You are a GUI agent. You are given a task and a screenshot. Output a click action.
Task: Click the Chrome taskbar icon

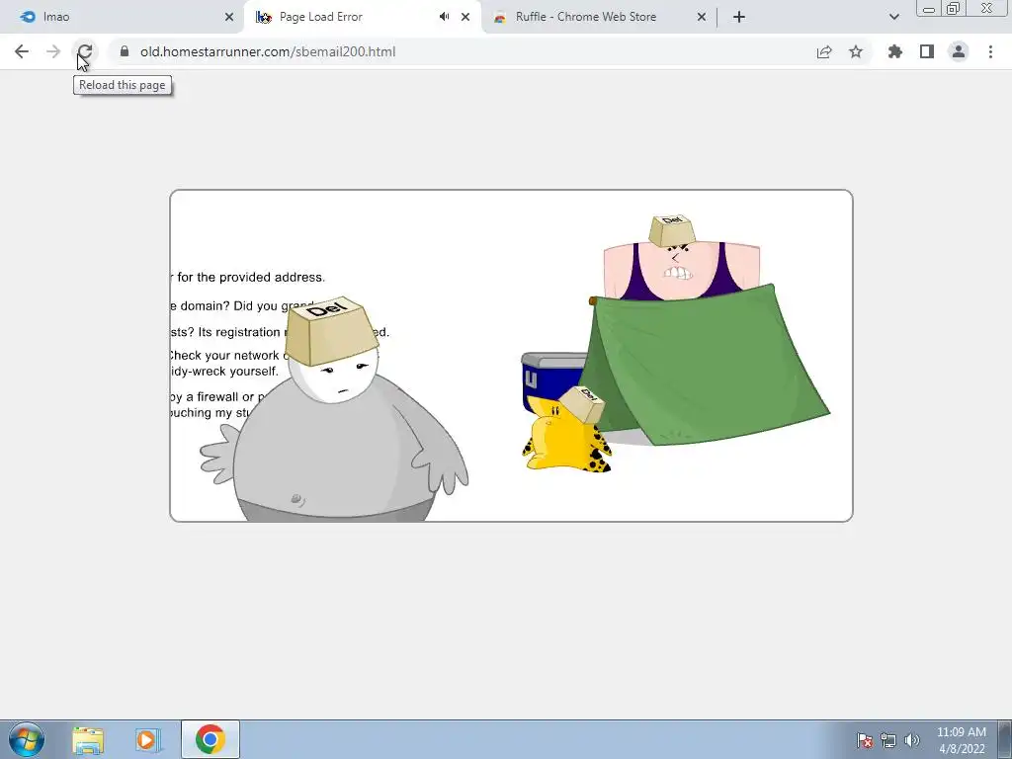pos(210,739)
